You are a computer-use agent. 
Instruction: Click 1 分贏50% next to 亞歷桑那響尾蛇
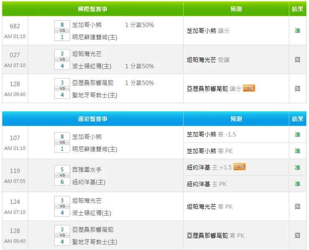(x=139, y=83)
